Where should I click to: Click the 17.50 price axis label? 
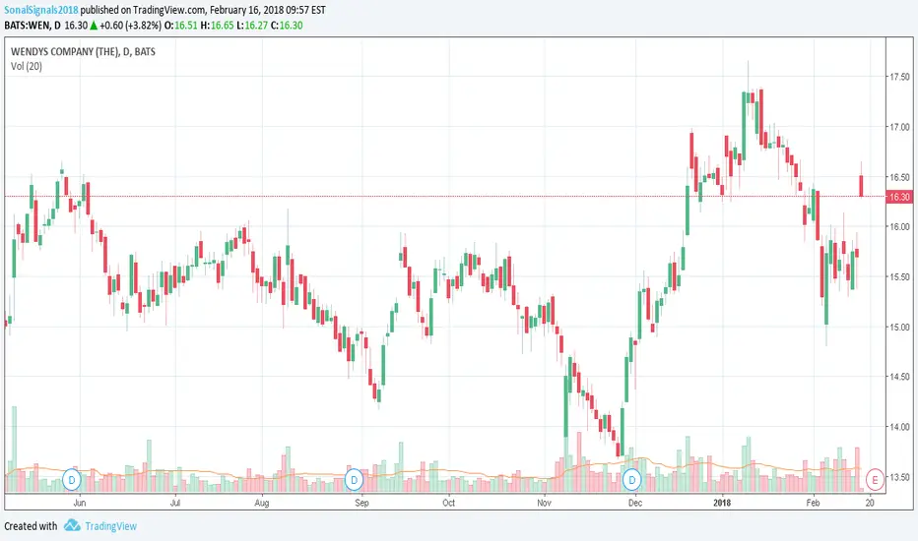pyautogui.click(x=900, y=77)
